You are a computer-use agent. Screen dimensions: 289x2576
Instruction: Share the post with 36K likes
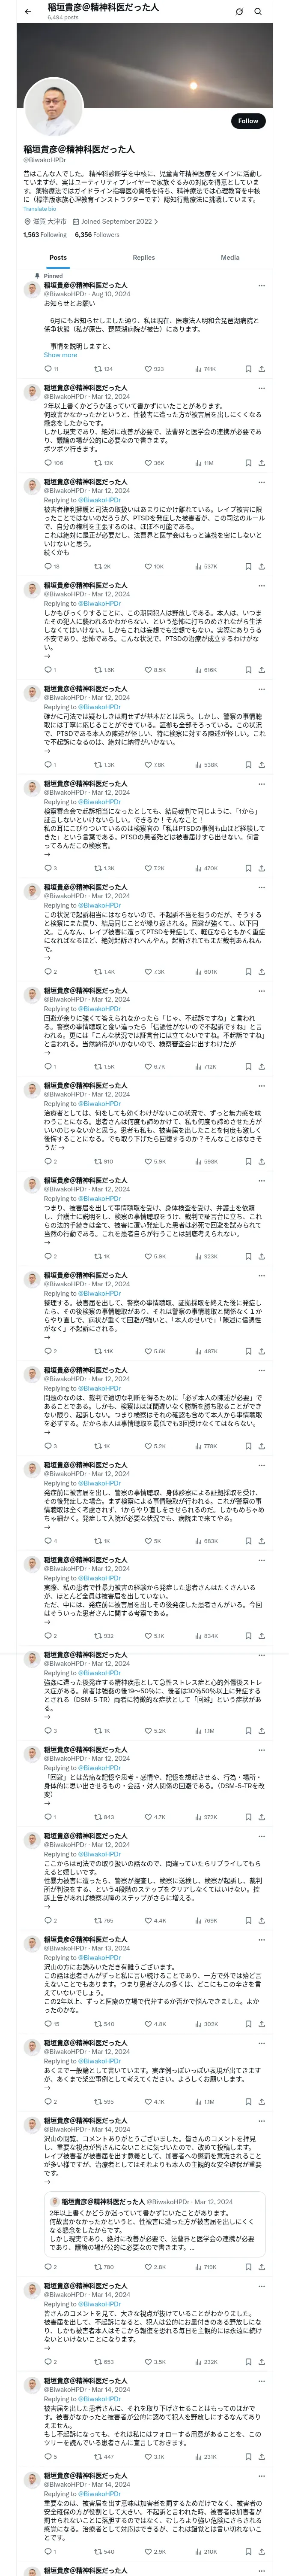click(261, 463)
